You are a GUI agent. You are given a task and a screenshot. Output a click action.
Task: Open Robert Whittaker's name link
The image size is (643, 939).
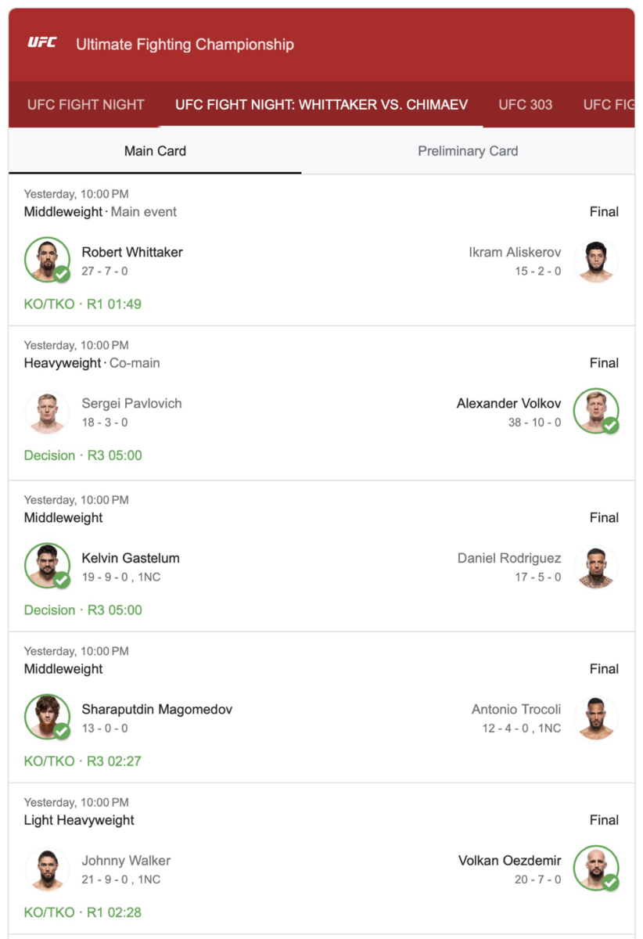132,252
